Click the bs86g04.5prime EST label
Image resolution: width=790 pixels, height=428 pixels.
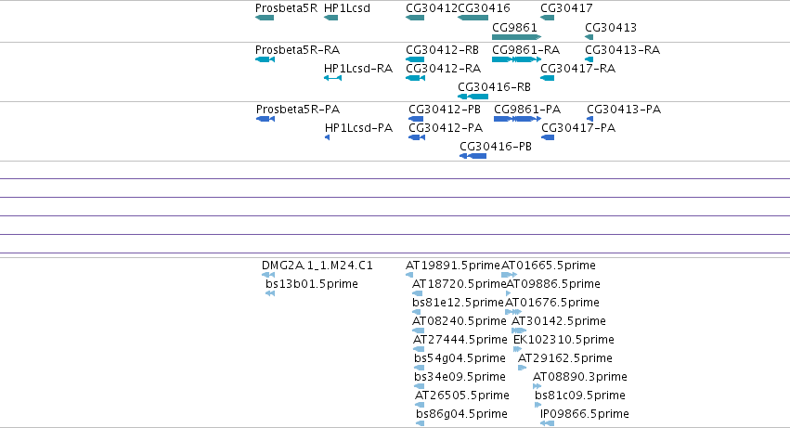point(461,414)
